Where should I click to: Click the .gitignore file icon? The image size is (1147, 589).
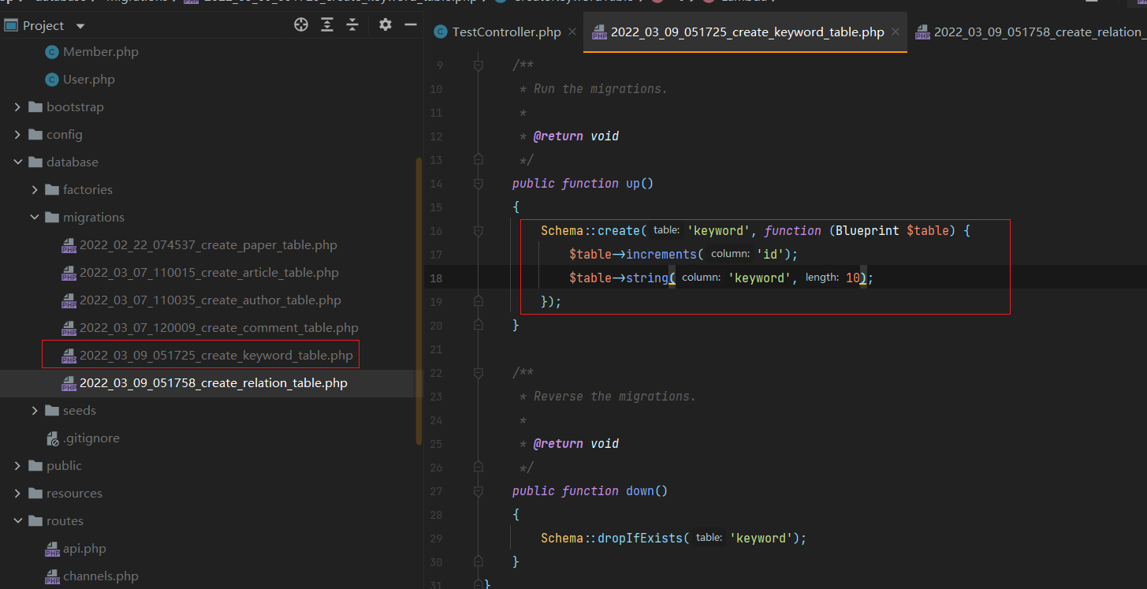[x=52, y=438]
